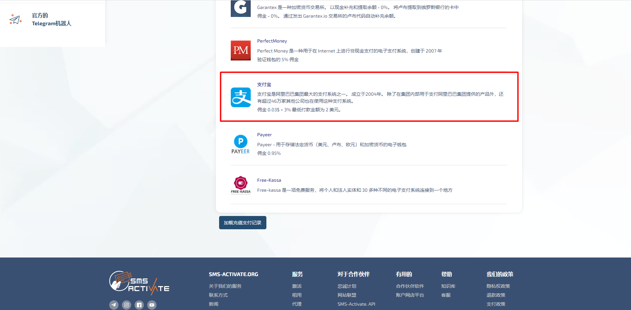Open 账户网店平台 footer link

coord(410,295)
